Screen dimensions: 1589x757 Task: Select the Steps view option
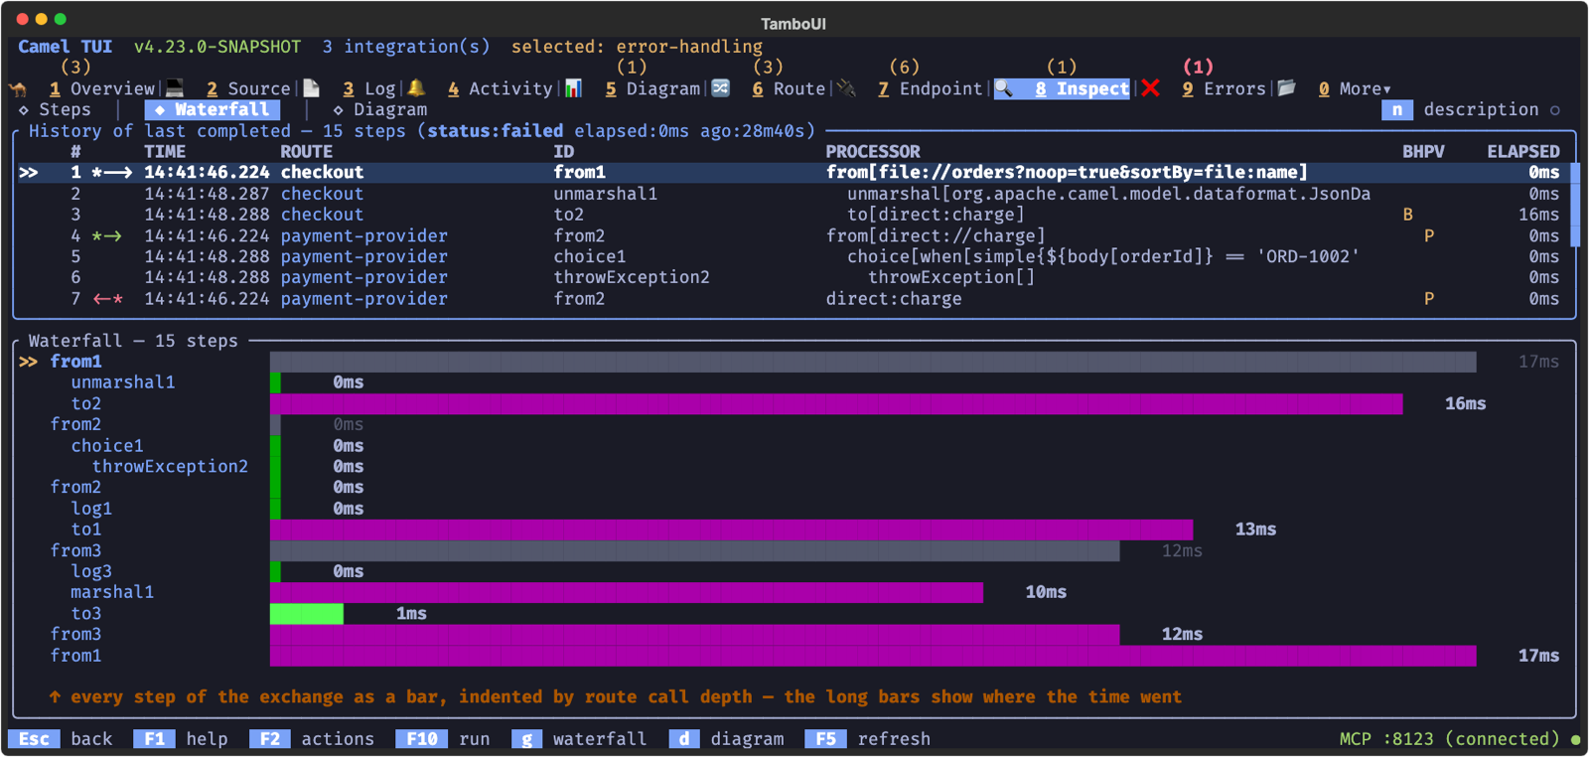point(56,110)
